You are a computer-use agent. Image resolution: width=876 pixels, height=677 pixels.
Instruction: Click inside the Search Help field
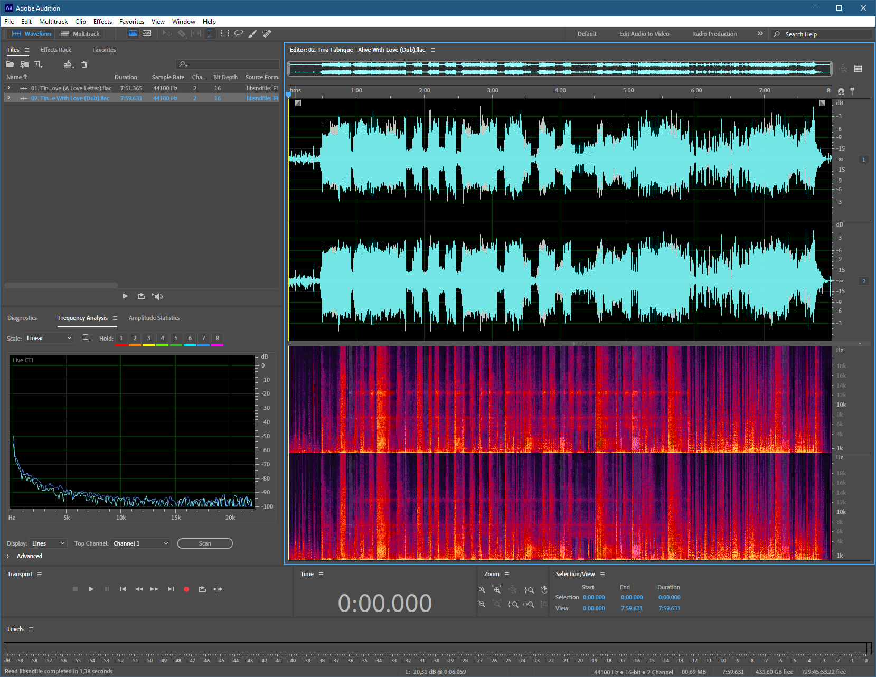[821, 34]
